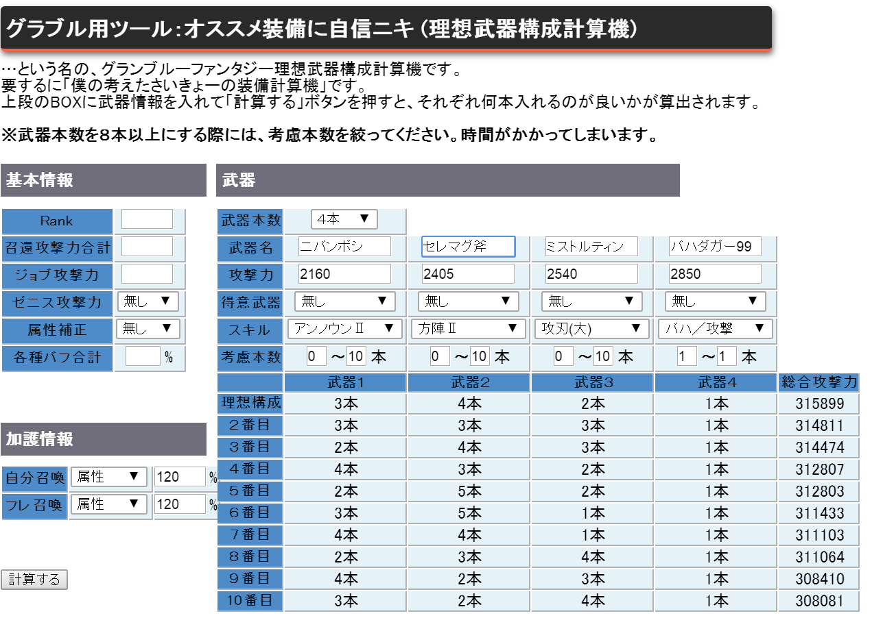Viewport: 883px width, 631px height.
Task: Open 得意武器 dropdown under ミストルティン
Action: click(592, 301)
